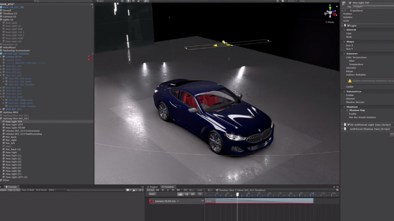
Task: Click the timeline lock icon
Action: [x=334, y=187]
